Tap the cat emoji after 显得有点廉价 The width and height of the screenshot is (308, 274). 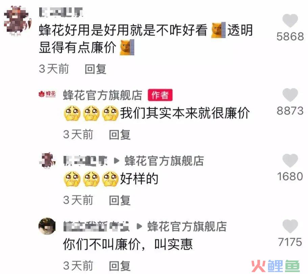click(127, 47)
